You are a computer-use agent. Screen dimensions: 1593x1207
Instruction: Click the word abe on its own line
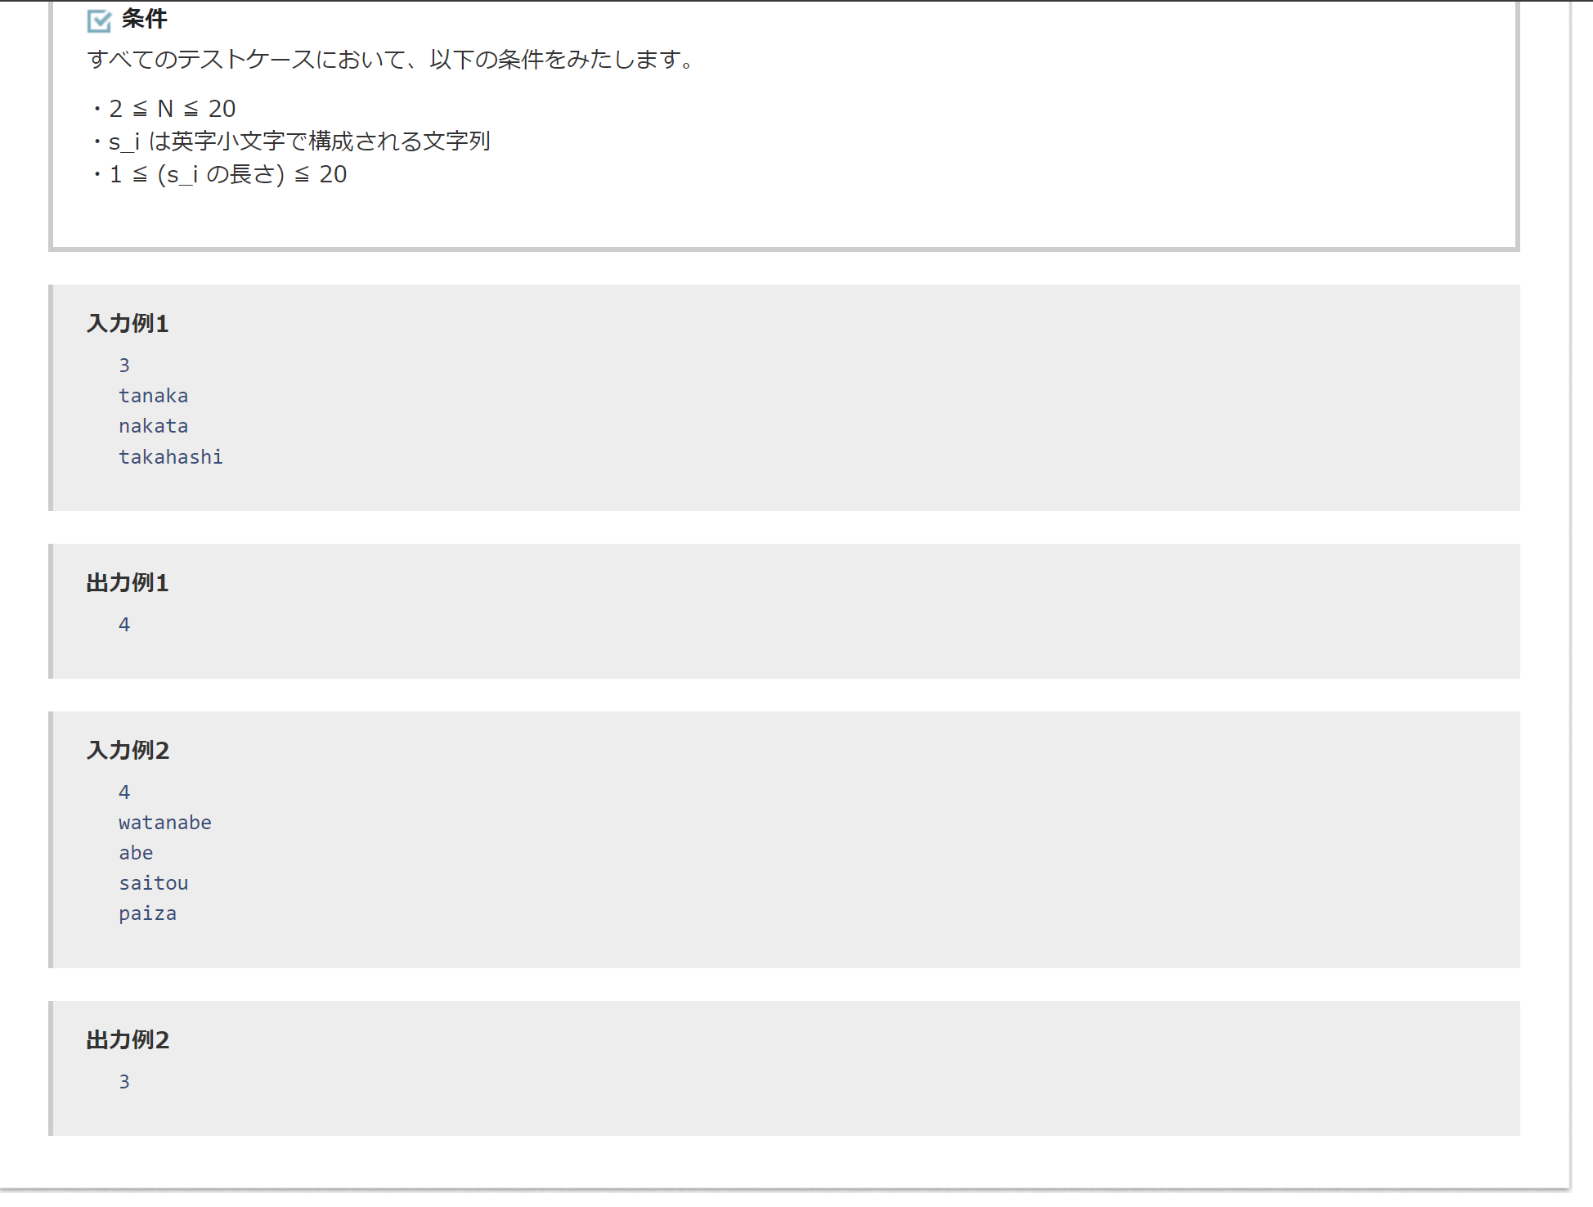[136, 853]
